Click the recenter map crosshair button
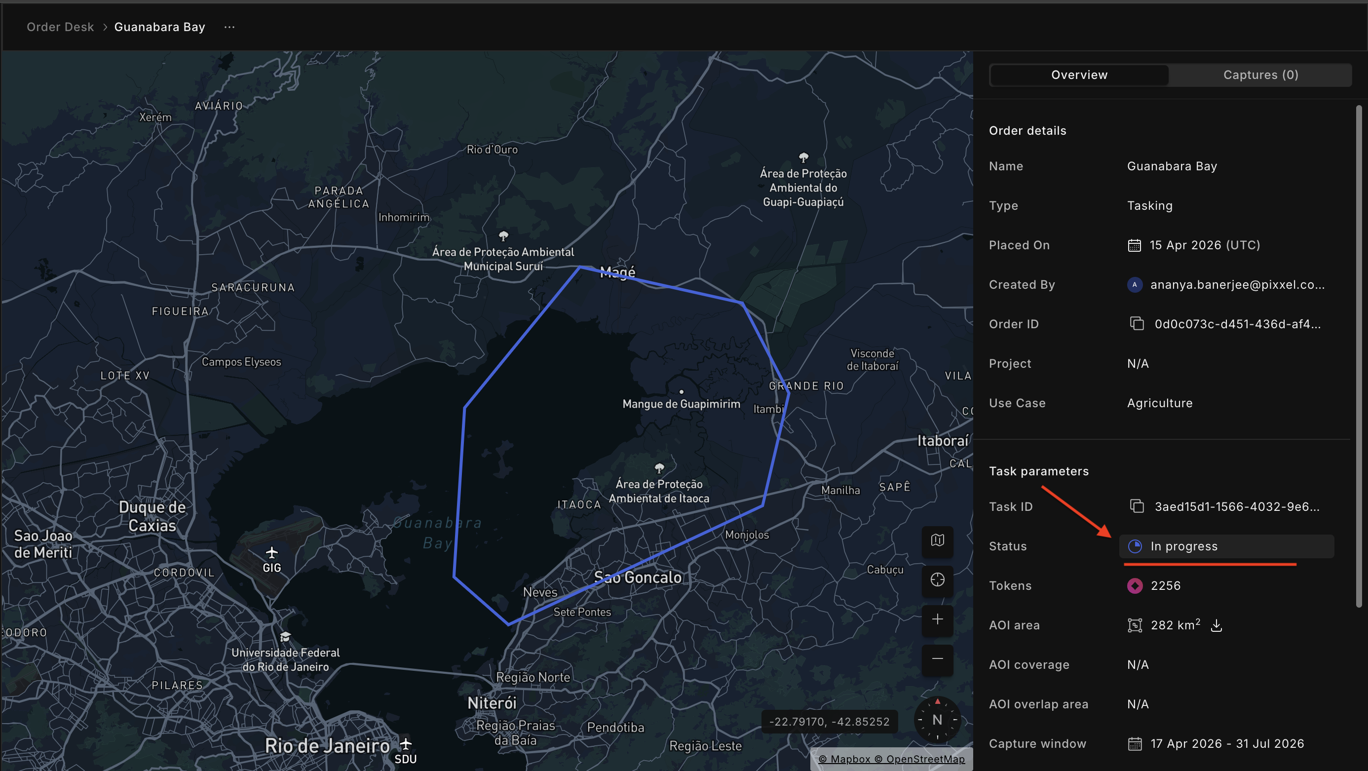Viewport: 1368px width, 771px height. pos(937,580)
